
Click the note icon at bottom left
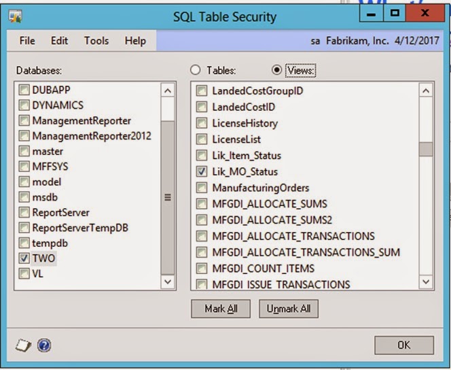click(23, 346)
